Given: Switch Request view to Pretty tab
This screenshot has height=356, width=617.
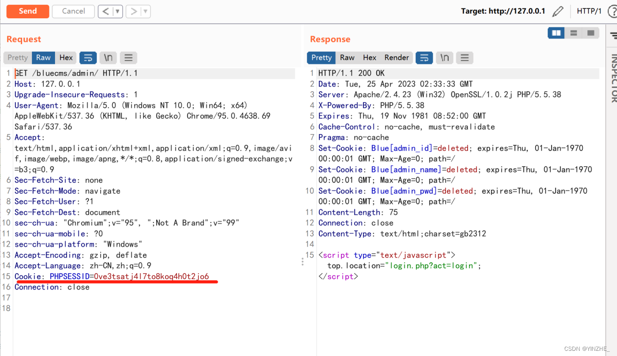Looking at the screenshot, I should 18,57.
